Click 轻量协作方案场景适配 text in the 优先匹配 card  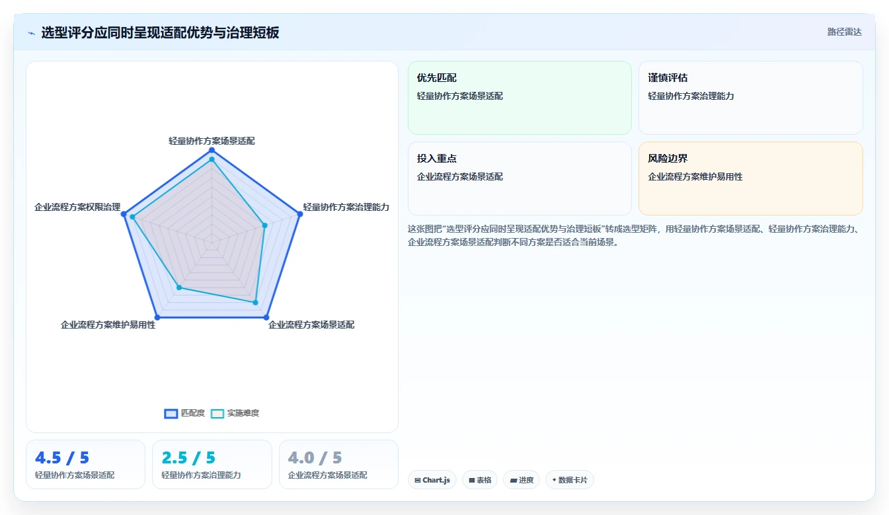point(460,96)
